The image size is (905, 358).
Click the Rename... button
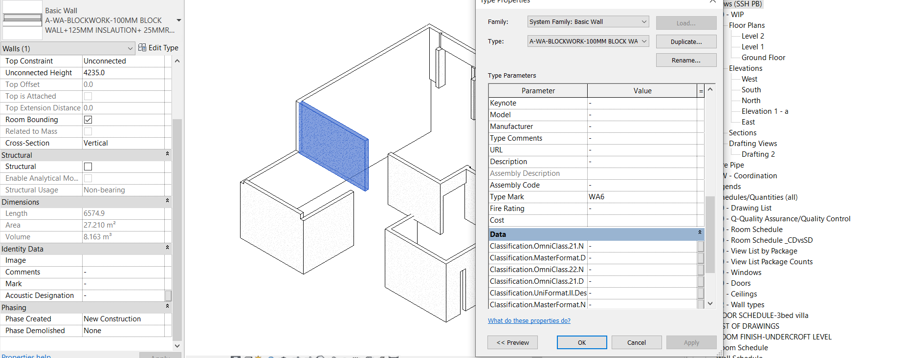click(686, 60)
